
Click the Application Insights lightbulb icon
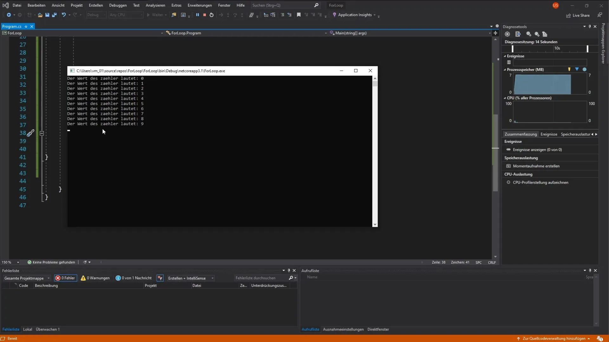tap(334, 15)
